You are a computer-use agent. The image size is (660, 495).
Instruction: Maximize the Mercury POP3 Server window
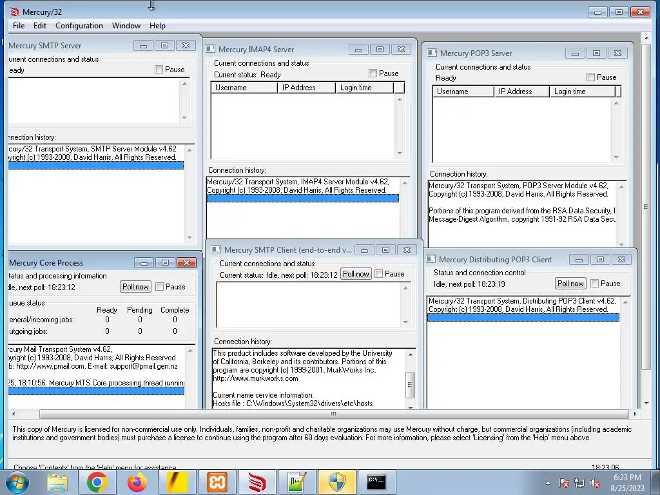[x=596, y=53]
